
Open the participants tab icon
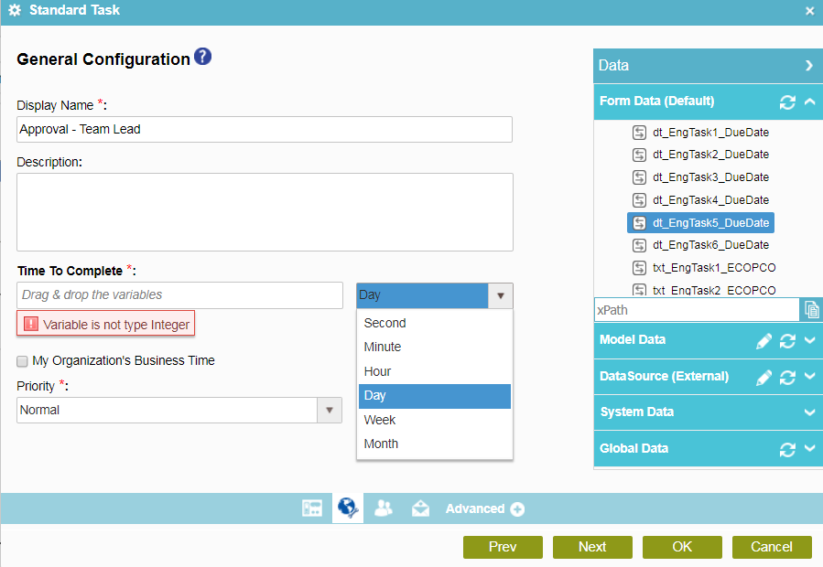(384, 508)
